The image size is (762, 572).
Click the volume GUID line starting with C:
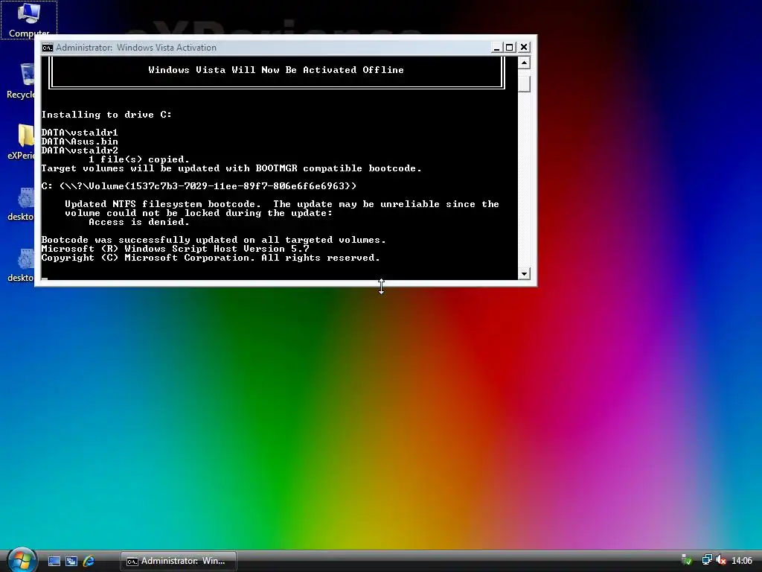pos(199,186)
